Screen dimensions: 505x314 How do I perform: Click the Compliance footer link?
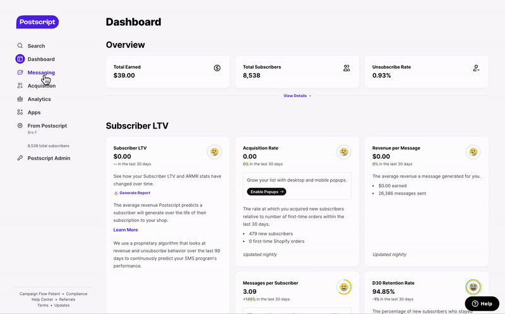pos(77,294)
